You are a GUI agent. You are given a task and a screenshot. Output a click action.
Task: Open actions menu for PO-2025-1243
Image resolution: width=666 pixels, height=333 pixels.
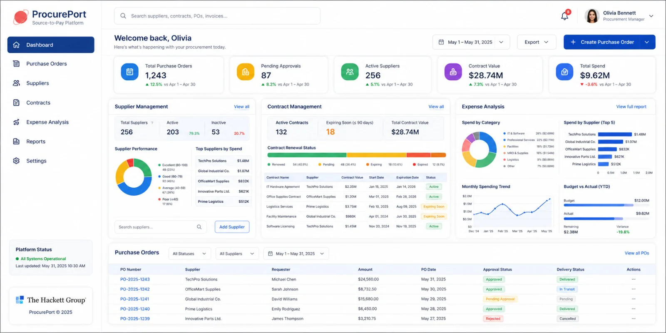[634, 279]
